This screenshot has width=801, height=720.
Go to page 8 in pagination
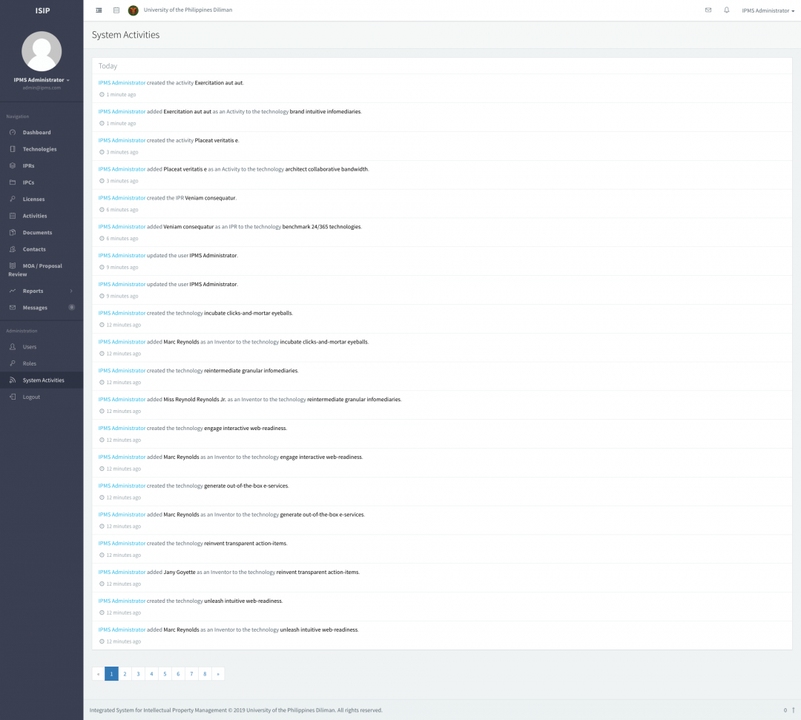coord(205,674)
